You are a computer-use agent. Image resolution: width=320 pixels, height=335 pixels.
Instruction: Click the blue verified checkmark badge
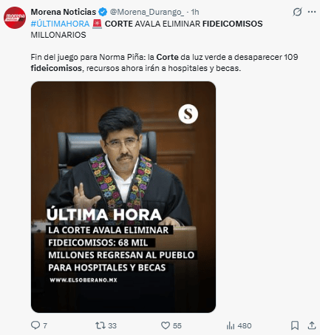pos(103,12)
